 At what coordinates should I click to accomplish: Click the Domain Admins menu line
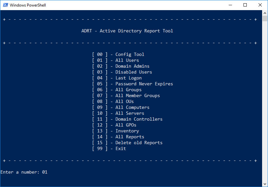pos(132,66)
